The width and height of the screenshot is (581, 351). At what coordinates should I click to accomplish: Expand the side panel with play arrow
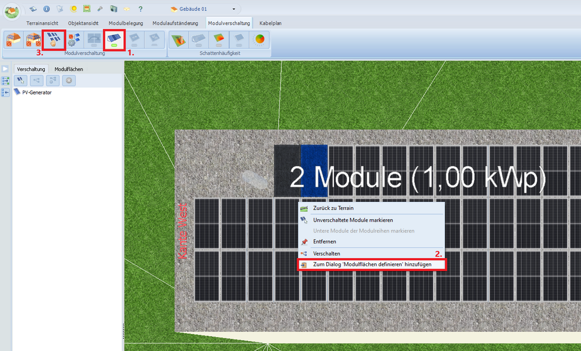click(5, 69)
